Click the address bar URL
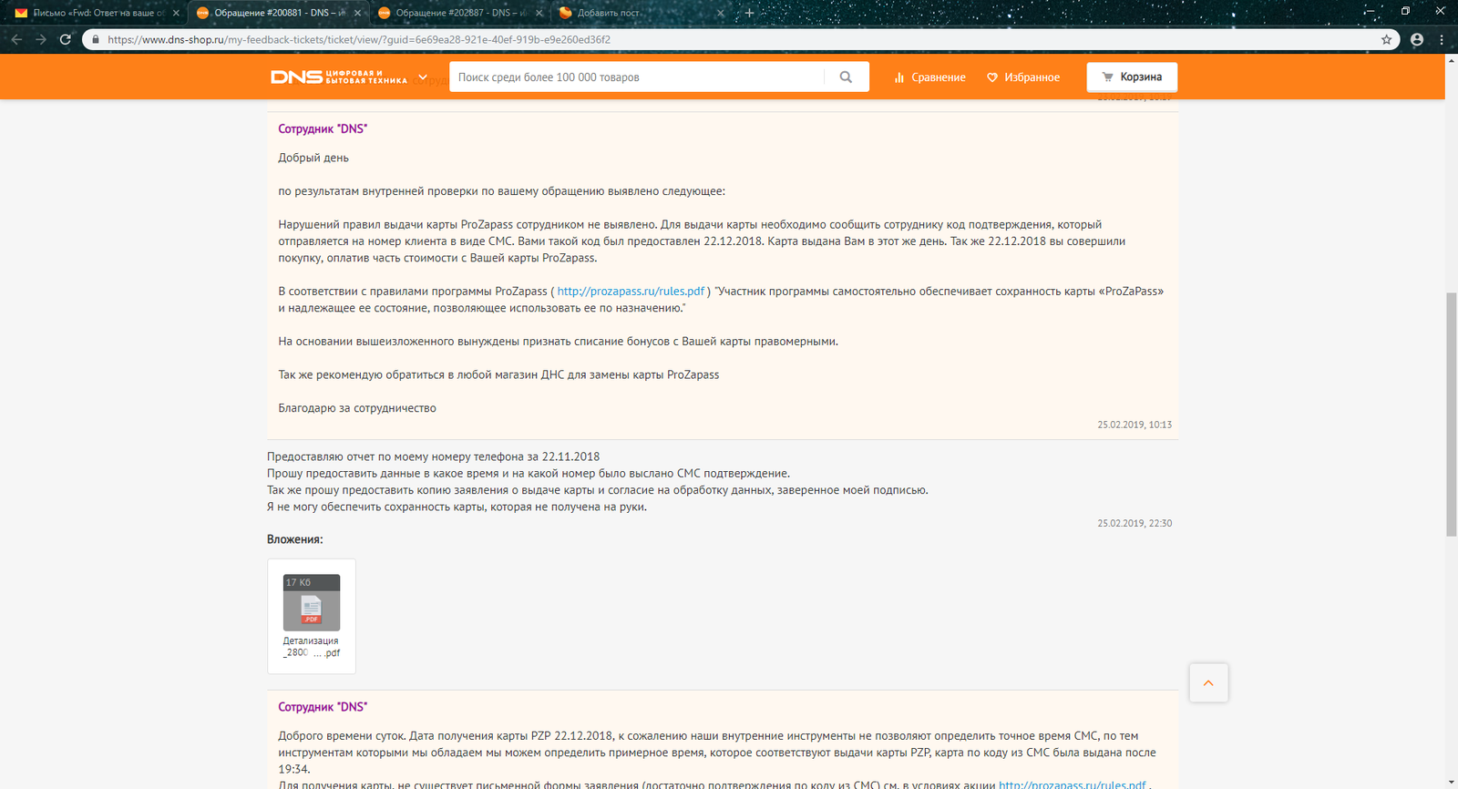Screen dimensions: 1458x789 click(x=359, y=39)
